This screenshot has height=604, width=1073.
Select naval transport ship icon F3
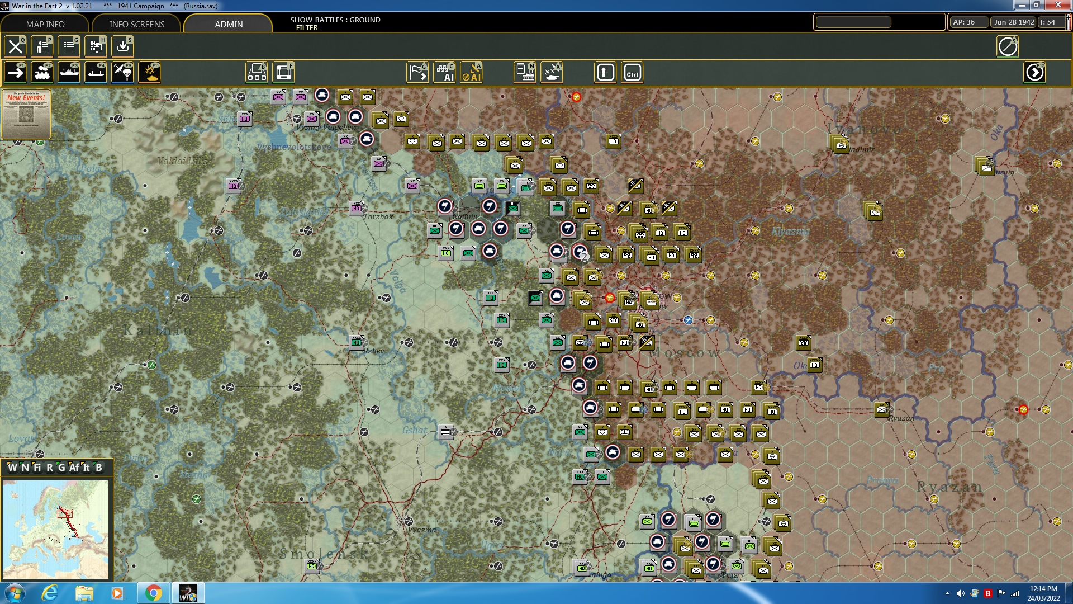(69, 73)
